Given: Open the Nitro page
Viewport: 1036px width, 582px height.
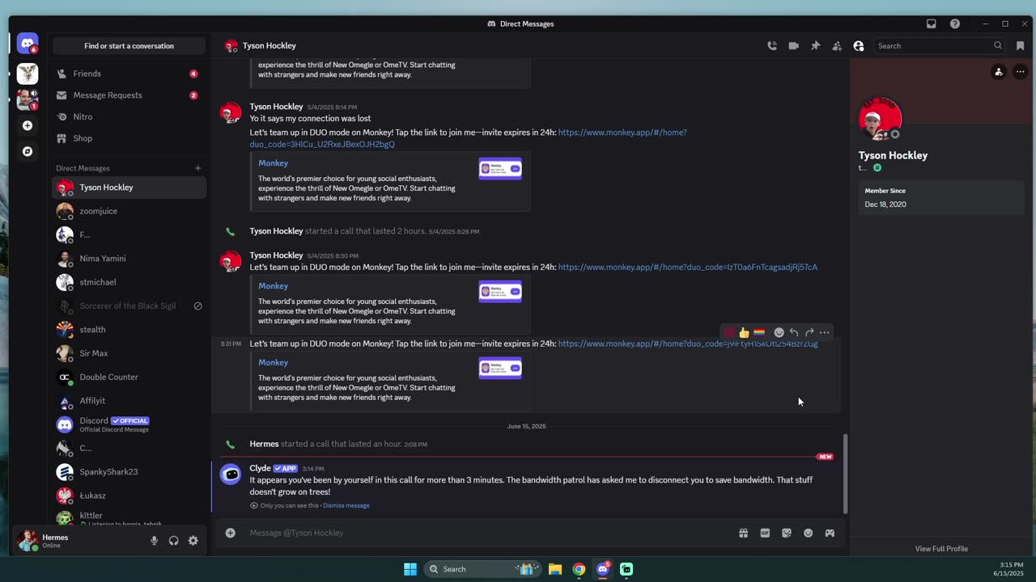Looking at the screenshot, I should tap(129, 116).
